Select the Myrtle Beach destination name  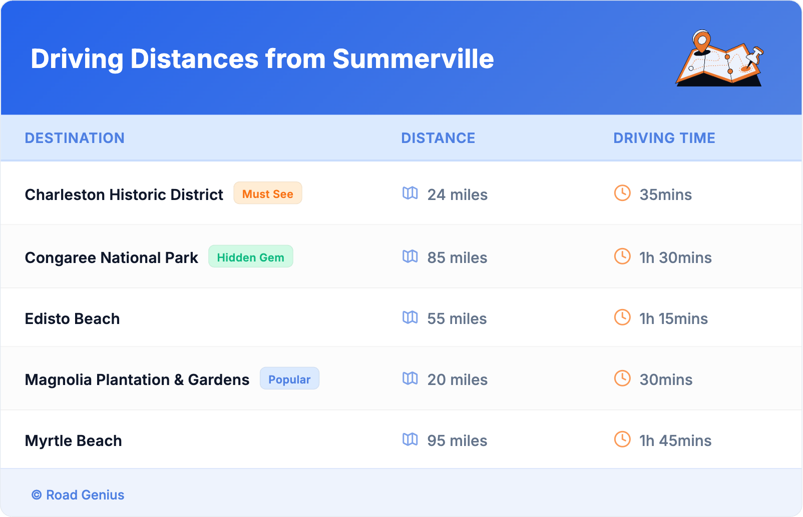tap(74, 440)
